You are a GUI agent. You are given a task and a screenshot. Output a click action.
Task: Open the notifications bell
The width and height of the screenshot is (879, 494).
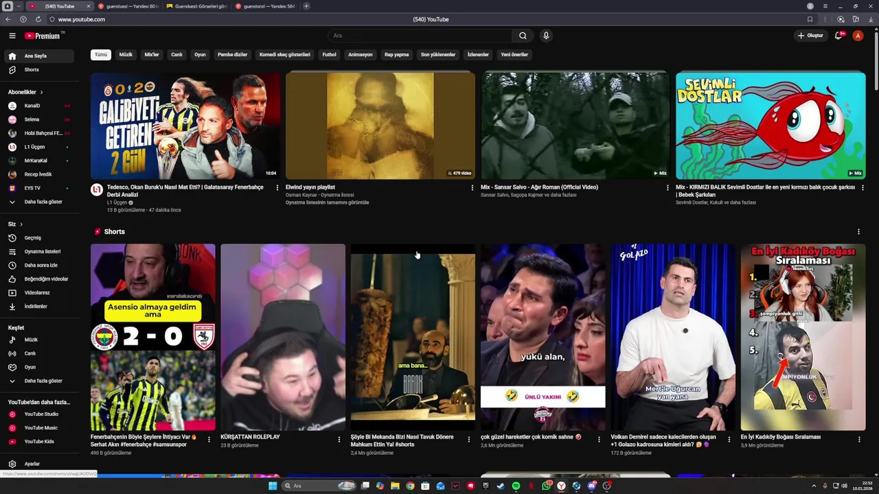(x=838, y=36)
